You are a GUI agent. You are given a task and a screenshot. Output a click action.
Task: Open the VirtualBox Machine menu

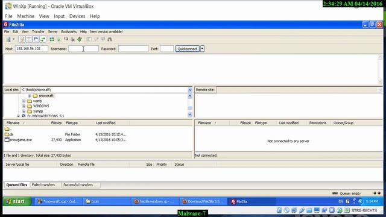pos(25,16)
